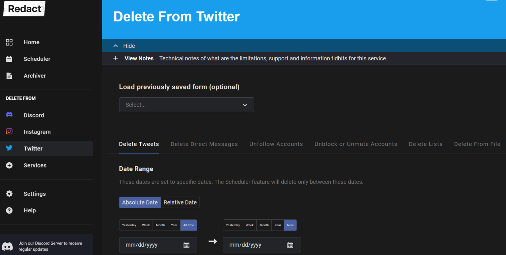506x255 pixels.
Task: Open the end date calendar picker icon
Action: click(290, 245)
